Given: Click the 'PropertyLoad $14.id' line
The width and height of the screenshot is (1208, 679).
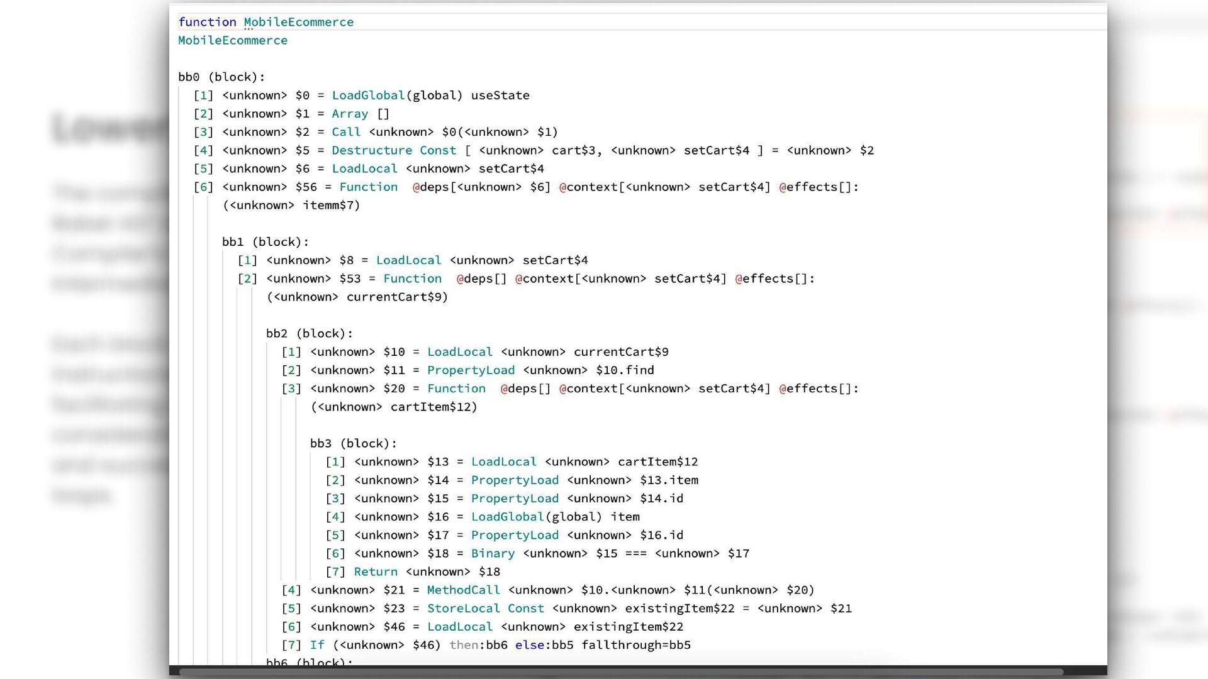Looking at the screenshot, I should [504, 499].
